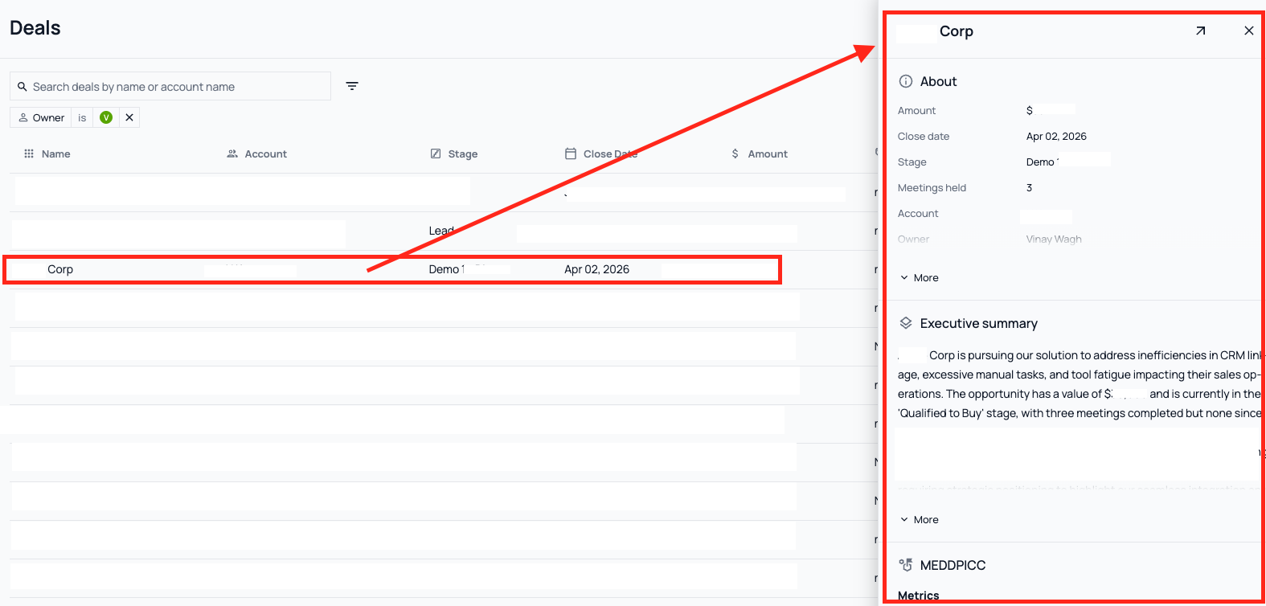
Task: Click the Amount column header
Action: click(767, 154)
